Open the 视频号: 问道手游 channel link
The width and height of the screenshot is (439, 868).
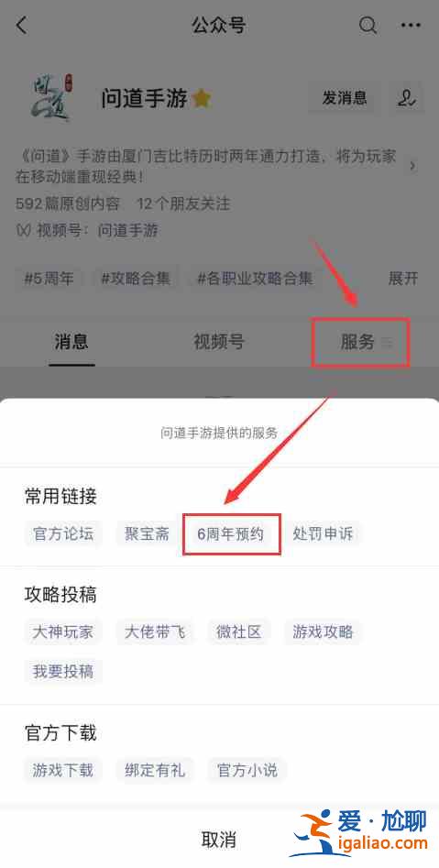tap(87, 230)
